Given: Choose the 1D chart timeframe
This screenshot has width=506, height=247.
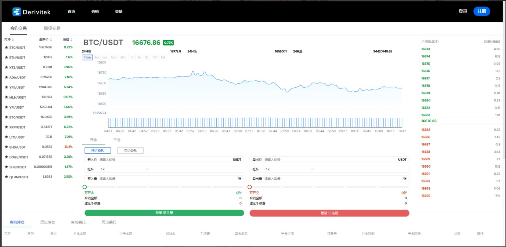Looking at the screenshot, I should click(x=147, y=57).
